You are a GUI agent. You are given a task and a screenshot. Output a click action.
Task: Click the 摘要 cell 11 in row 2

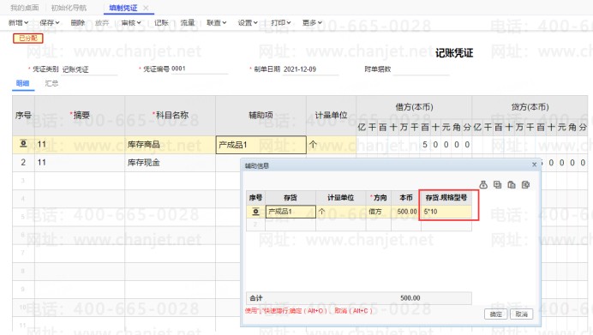tap(80, 163)
